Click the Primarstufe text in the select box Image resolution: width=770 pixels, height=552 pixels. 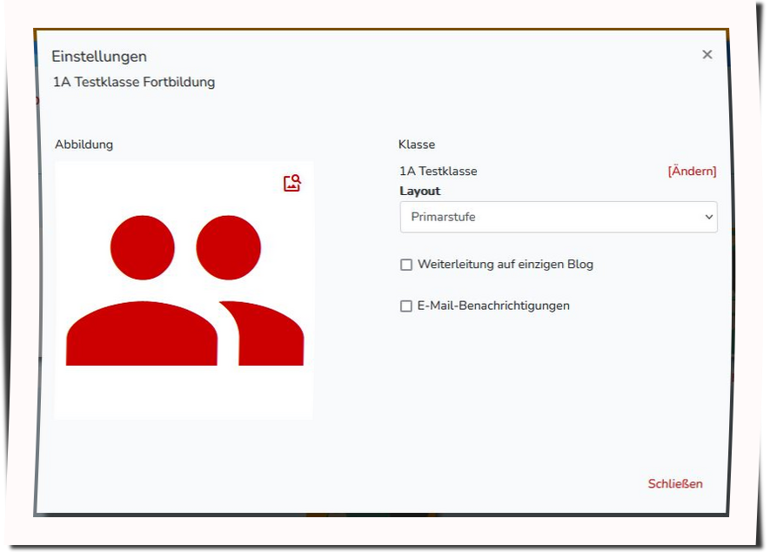(444, 217)
